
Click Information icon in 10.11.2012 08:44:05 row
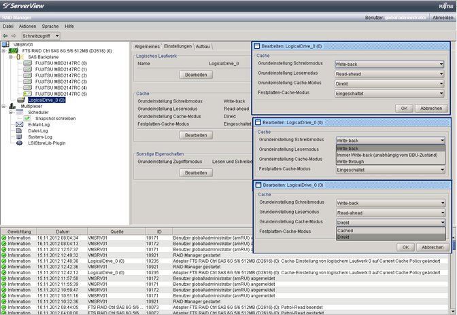click(4, 307)
